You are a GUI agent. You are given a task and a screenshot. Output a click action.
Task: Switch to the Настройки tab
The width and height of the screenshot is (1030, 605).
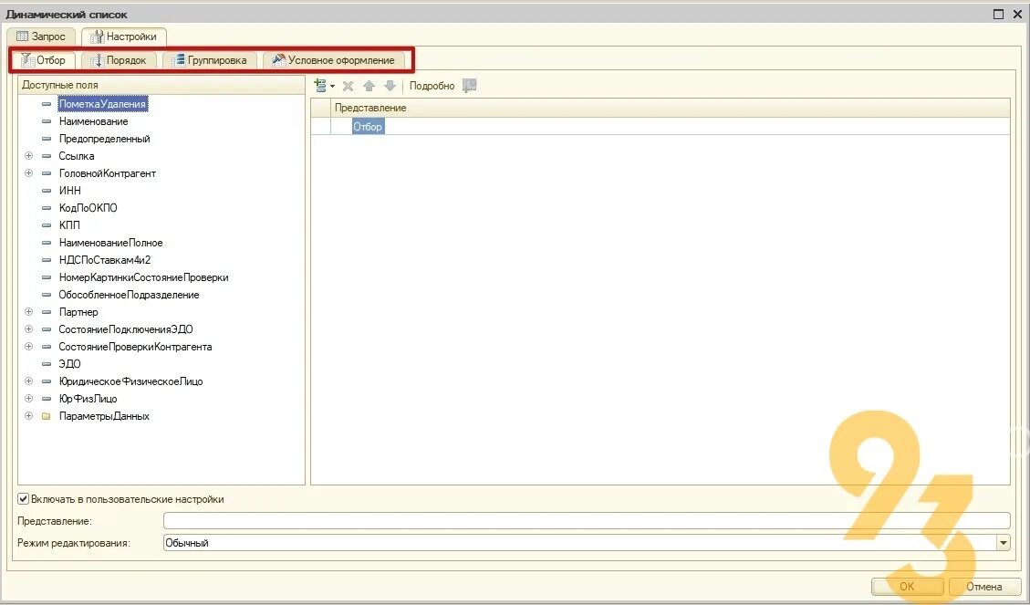coord(123,37)
